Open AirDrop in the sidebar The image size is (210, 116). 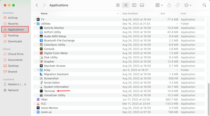[x=13, y=18]
